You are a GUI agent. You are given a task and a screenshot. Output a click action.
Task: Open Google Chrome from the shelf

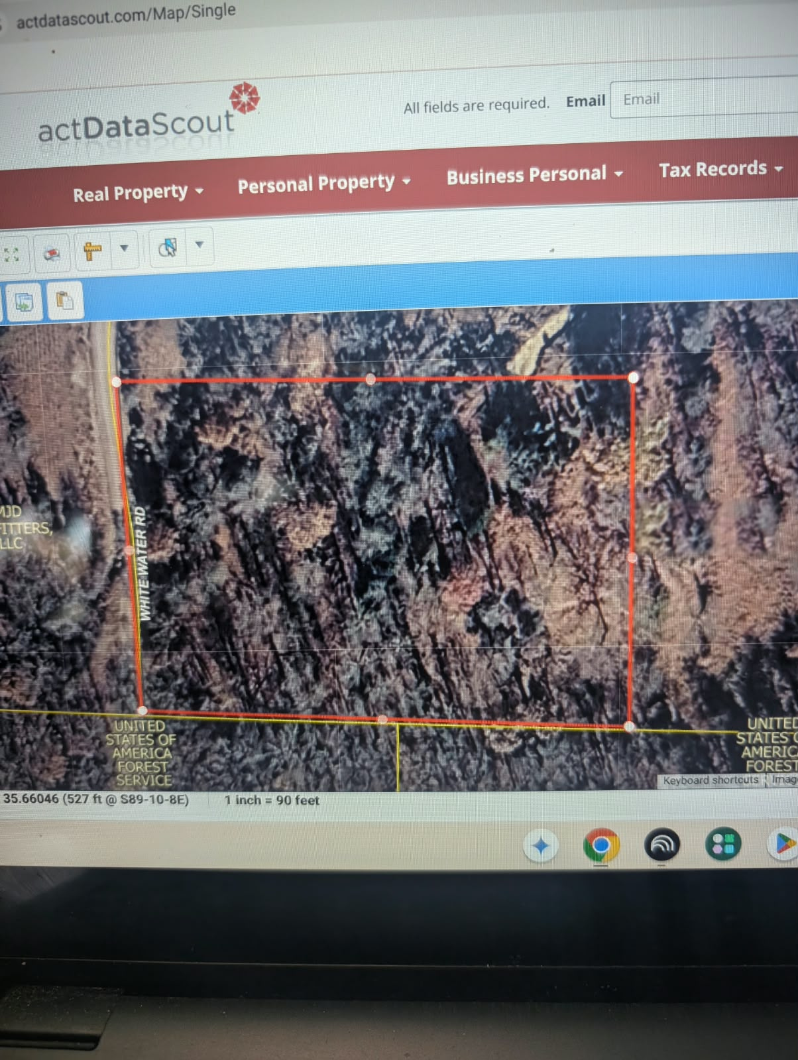pyautogui.click(x=601, y=845)
